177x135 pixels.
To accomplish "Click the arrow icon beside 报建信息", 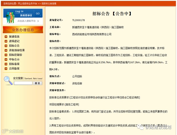I will (x=6, y=37).
